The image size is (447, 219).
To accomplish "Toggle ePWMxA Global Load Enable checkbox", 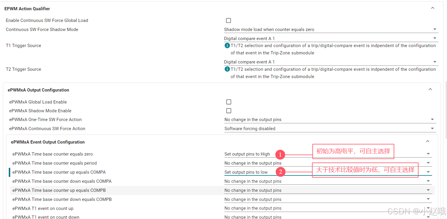I will click(229, 102).
